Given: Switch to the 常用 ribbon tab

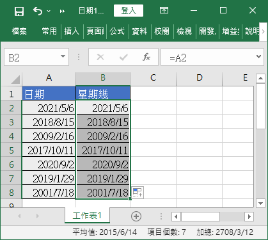Looking at the screenshot, I should tap(49, 31).
